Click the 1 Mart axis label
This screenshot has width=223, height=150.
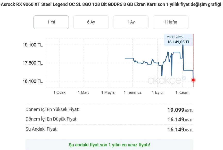(x=83, y=92)
